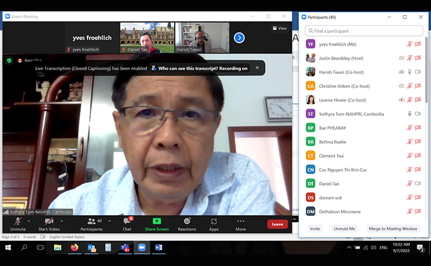This screenshot has height=266, width=431.
Task: Open 'Who can see this transcript?' link
Action: click(200, 68)
